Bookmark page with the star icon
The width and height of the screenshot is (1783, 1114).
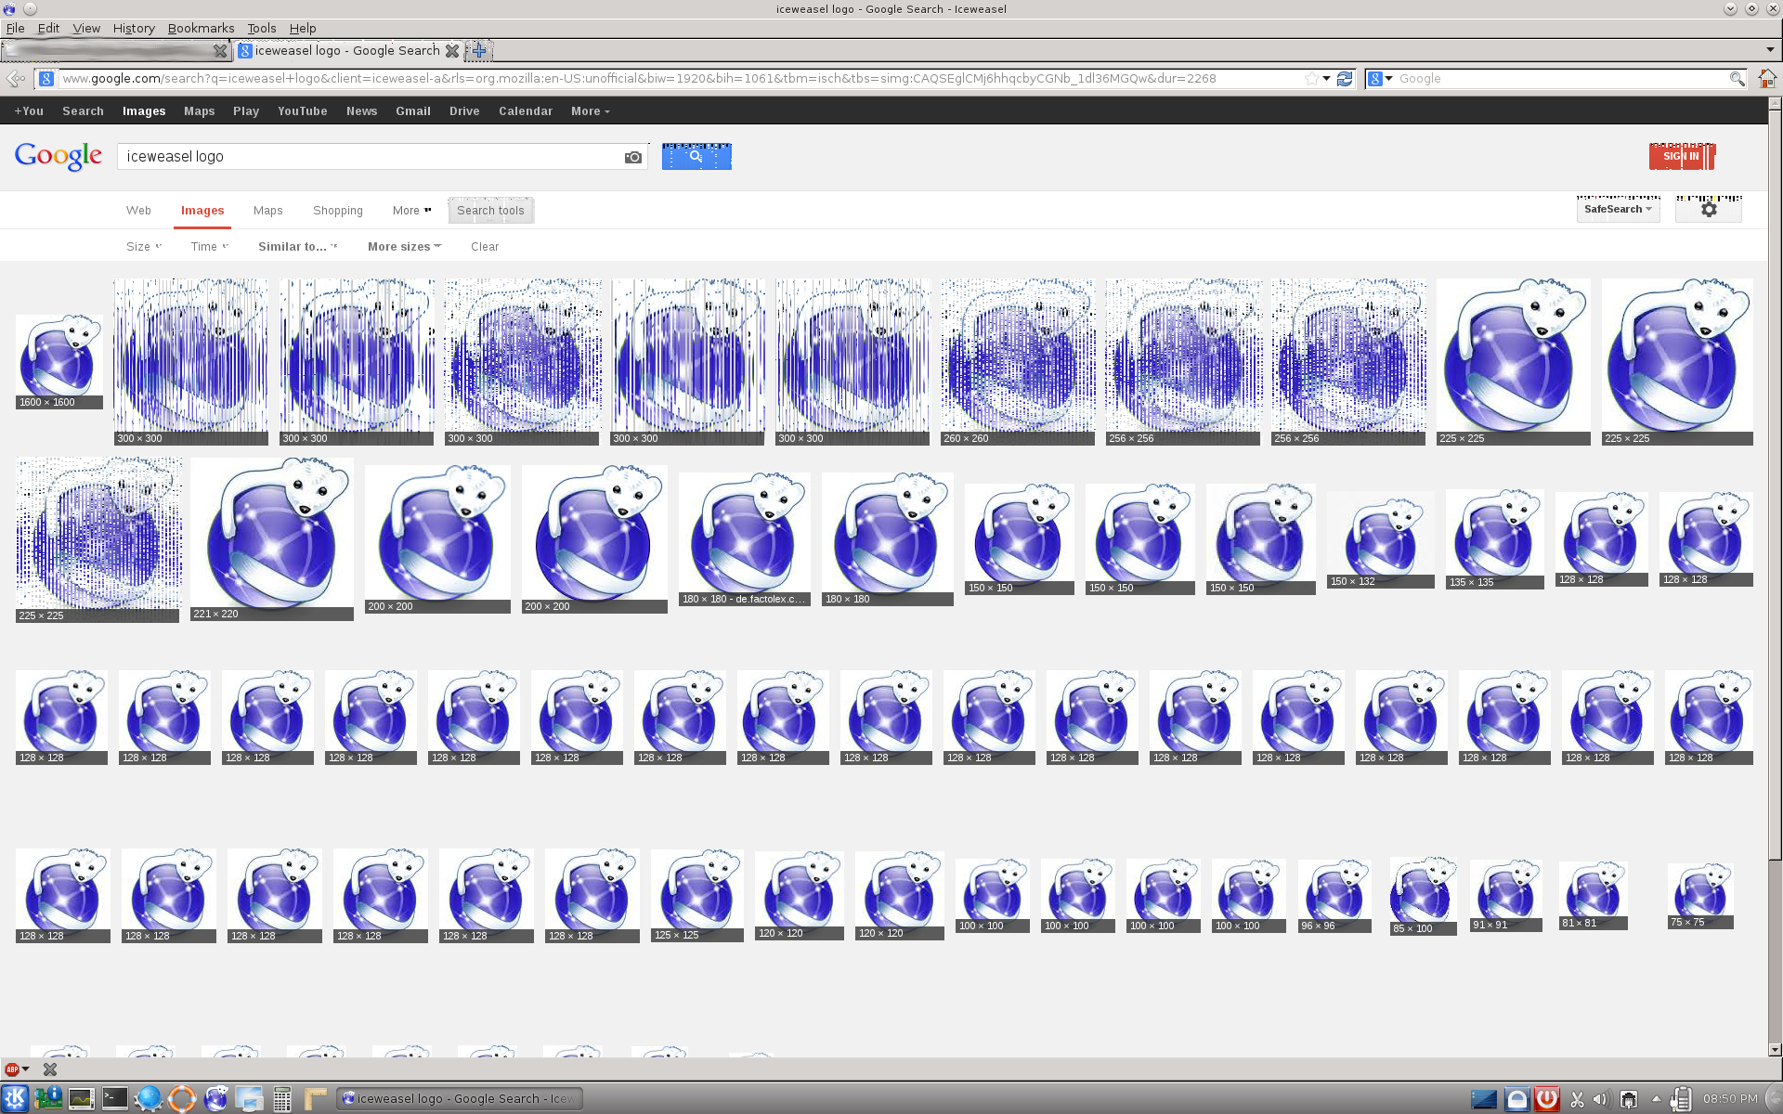click(1311, 79)
